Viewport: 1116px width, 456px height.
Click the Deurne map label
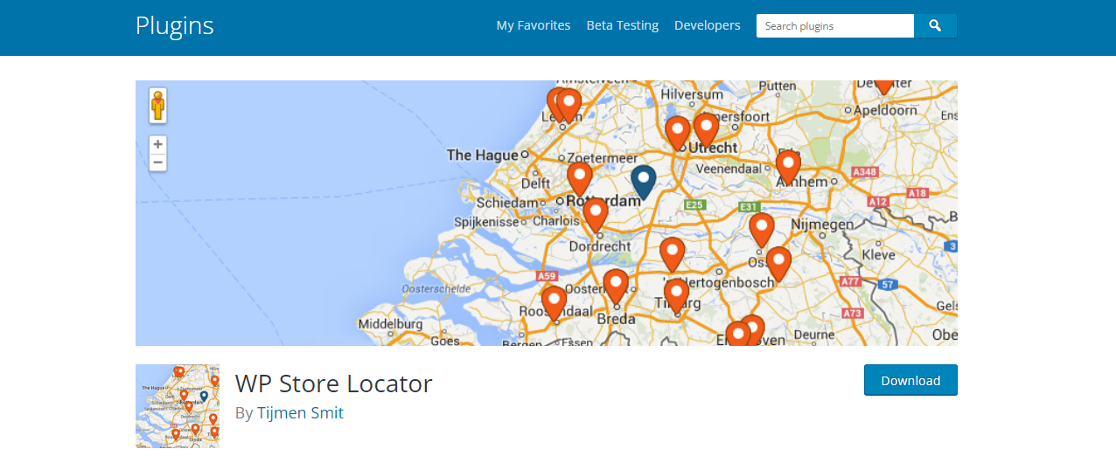click(814, 334)
